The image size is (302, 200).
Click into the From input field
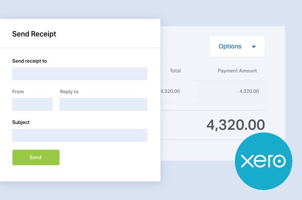pos(32,104)
